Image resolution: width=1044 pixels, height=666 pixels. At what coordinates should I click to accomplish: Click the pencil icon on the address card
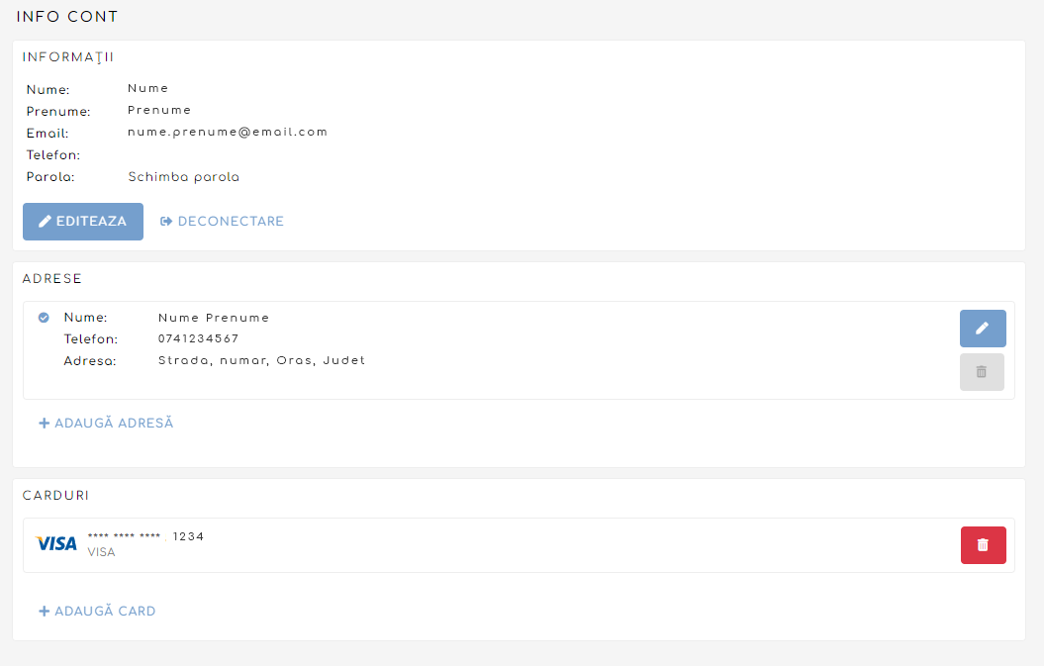point(982,328)
